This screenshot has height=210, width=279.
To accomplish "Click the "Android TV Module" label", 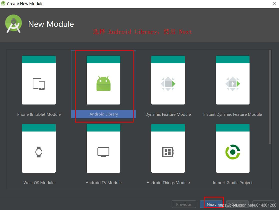I will coord(104,182).
